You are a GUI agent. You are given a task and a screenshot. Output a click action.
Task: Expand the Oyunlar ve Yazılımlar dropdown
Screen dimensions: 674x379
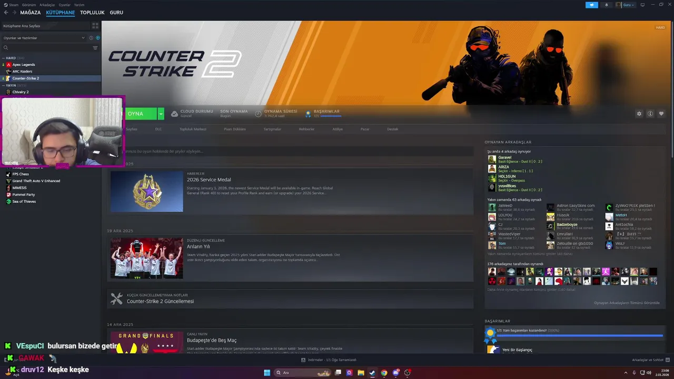click(44, 38)
